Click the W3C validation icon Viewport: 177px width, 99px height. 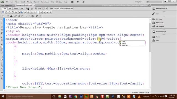pyautogui.click(x=40, y=9)
